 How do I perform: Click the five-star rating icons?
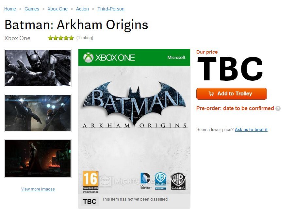coord(61,38)
